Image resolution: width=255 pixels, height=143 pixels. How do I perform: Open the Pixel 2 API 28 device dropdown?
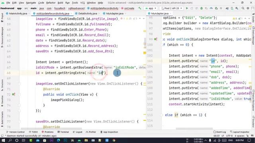click(171, 8)
